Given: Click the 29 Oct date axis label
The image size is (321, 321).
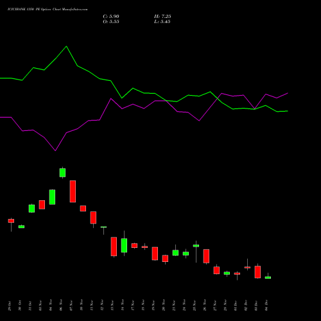Looking at the screenshot, I should pyautogui.click(x=10, y=306).
